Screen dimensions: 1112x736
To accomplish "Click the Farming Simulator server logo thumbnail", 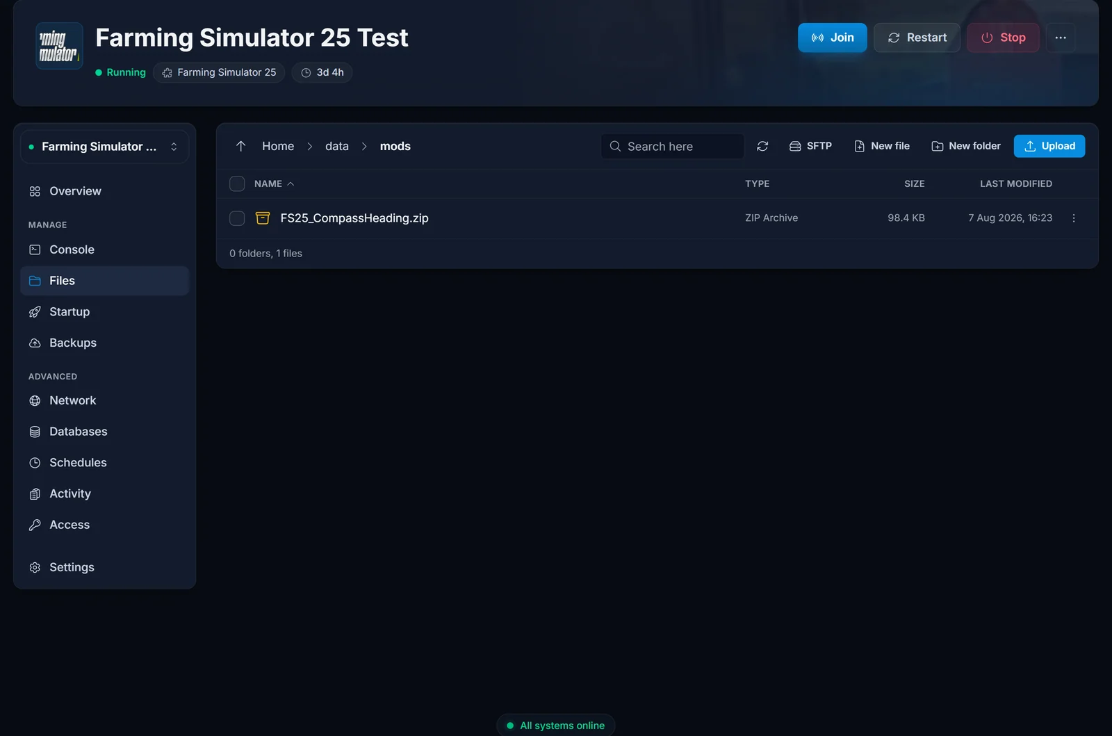I will (59, 46).
